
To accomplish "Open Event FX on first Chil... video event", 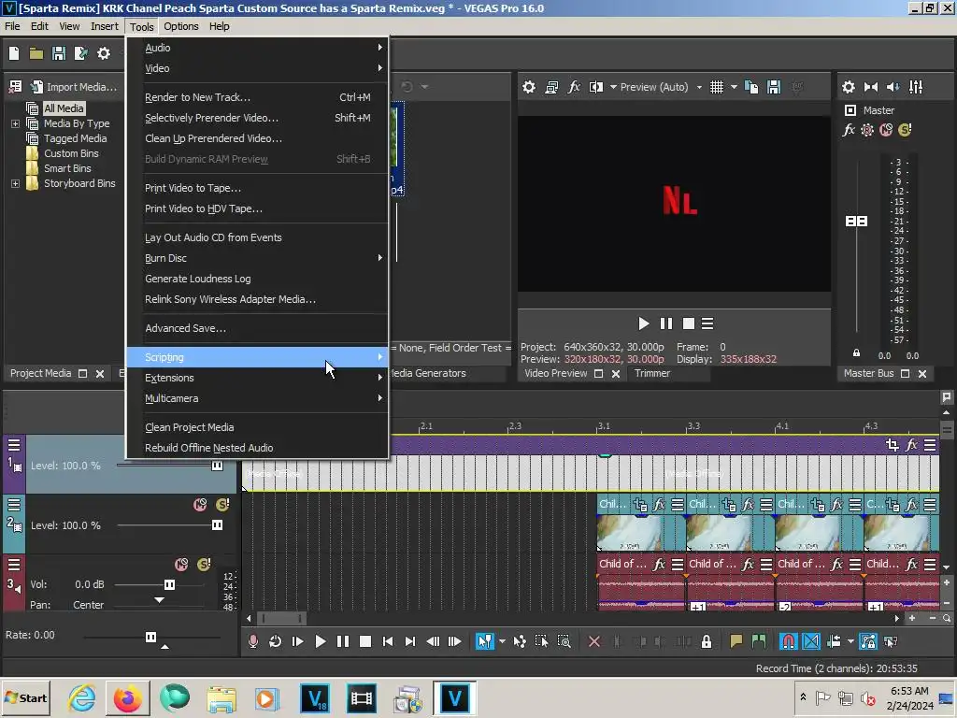I will [659, 505].
